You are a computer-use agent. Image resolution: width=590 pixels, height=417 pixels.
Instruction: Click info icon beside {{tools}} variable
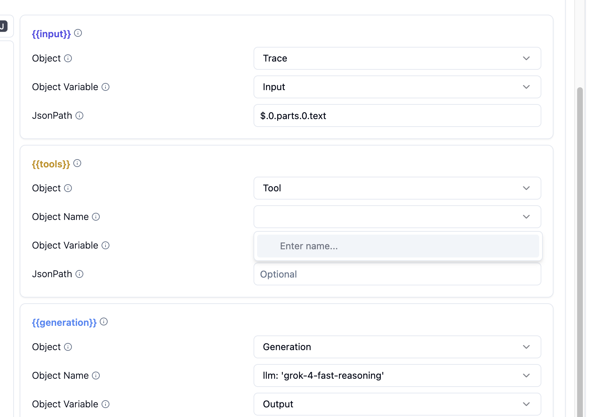tap(77, 163)
